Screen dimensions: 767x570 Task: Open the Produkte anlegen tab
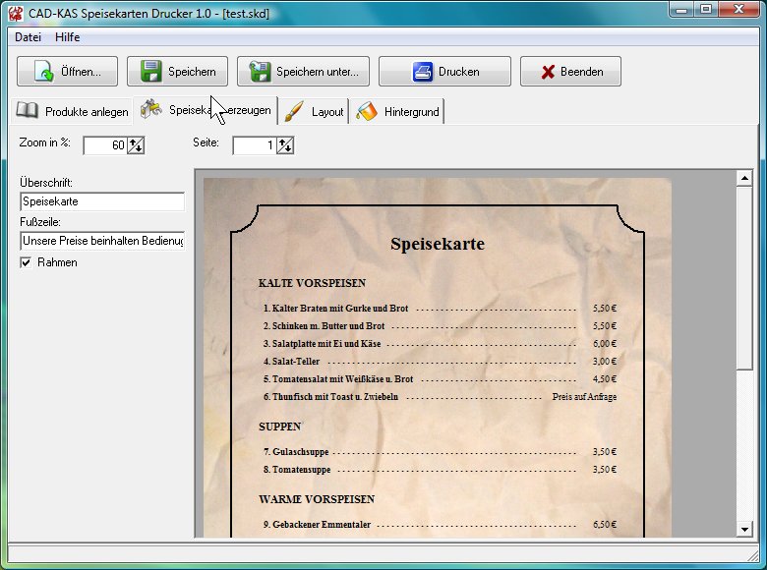pos(73,111)
